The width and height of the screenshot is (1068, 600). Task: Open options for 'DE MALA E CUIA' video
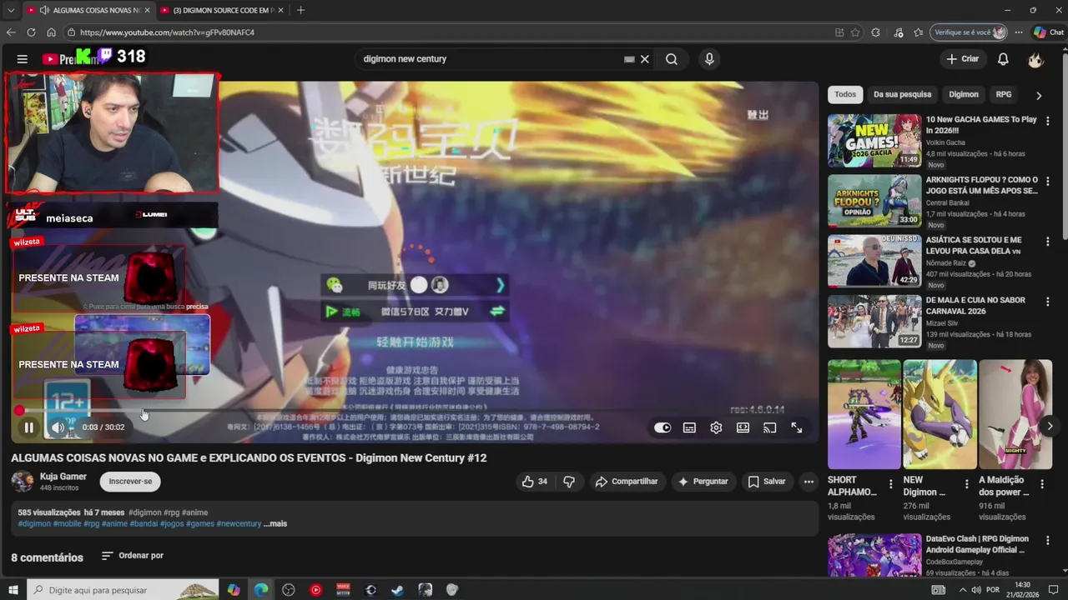tap(1048, 301)
